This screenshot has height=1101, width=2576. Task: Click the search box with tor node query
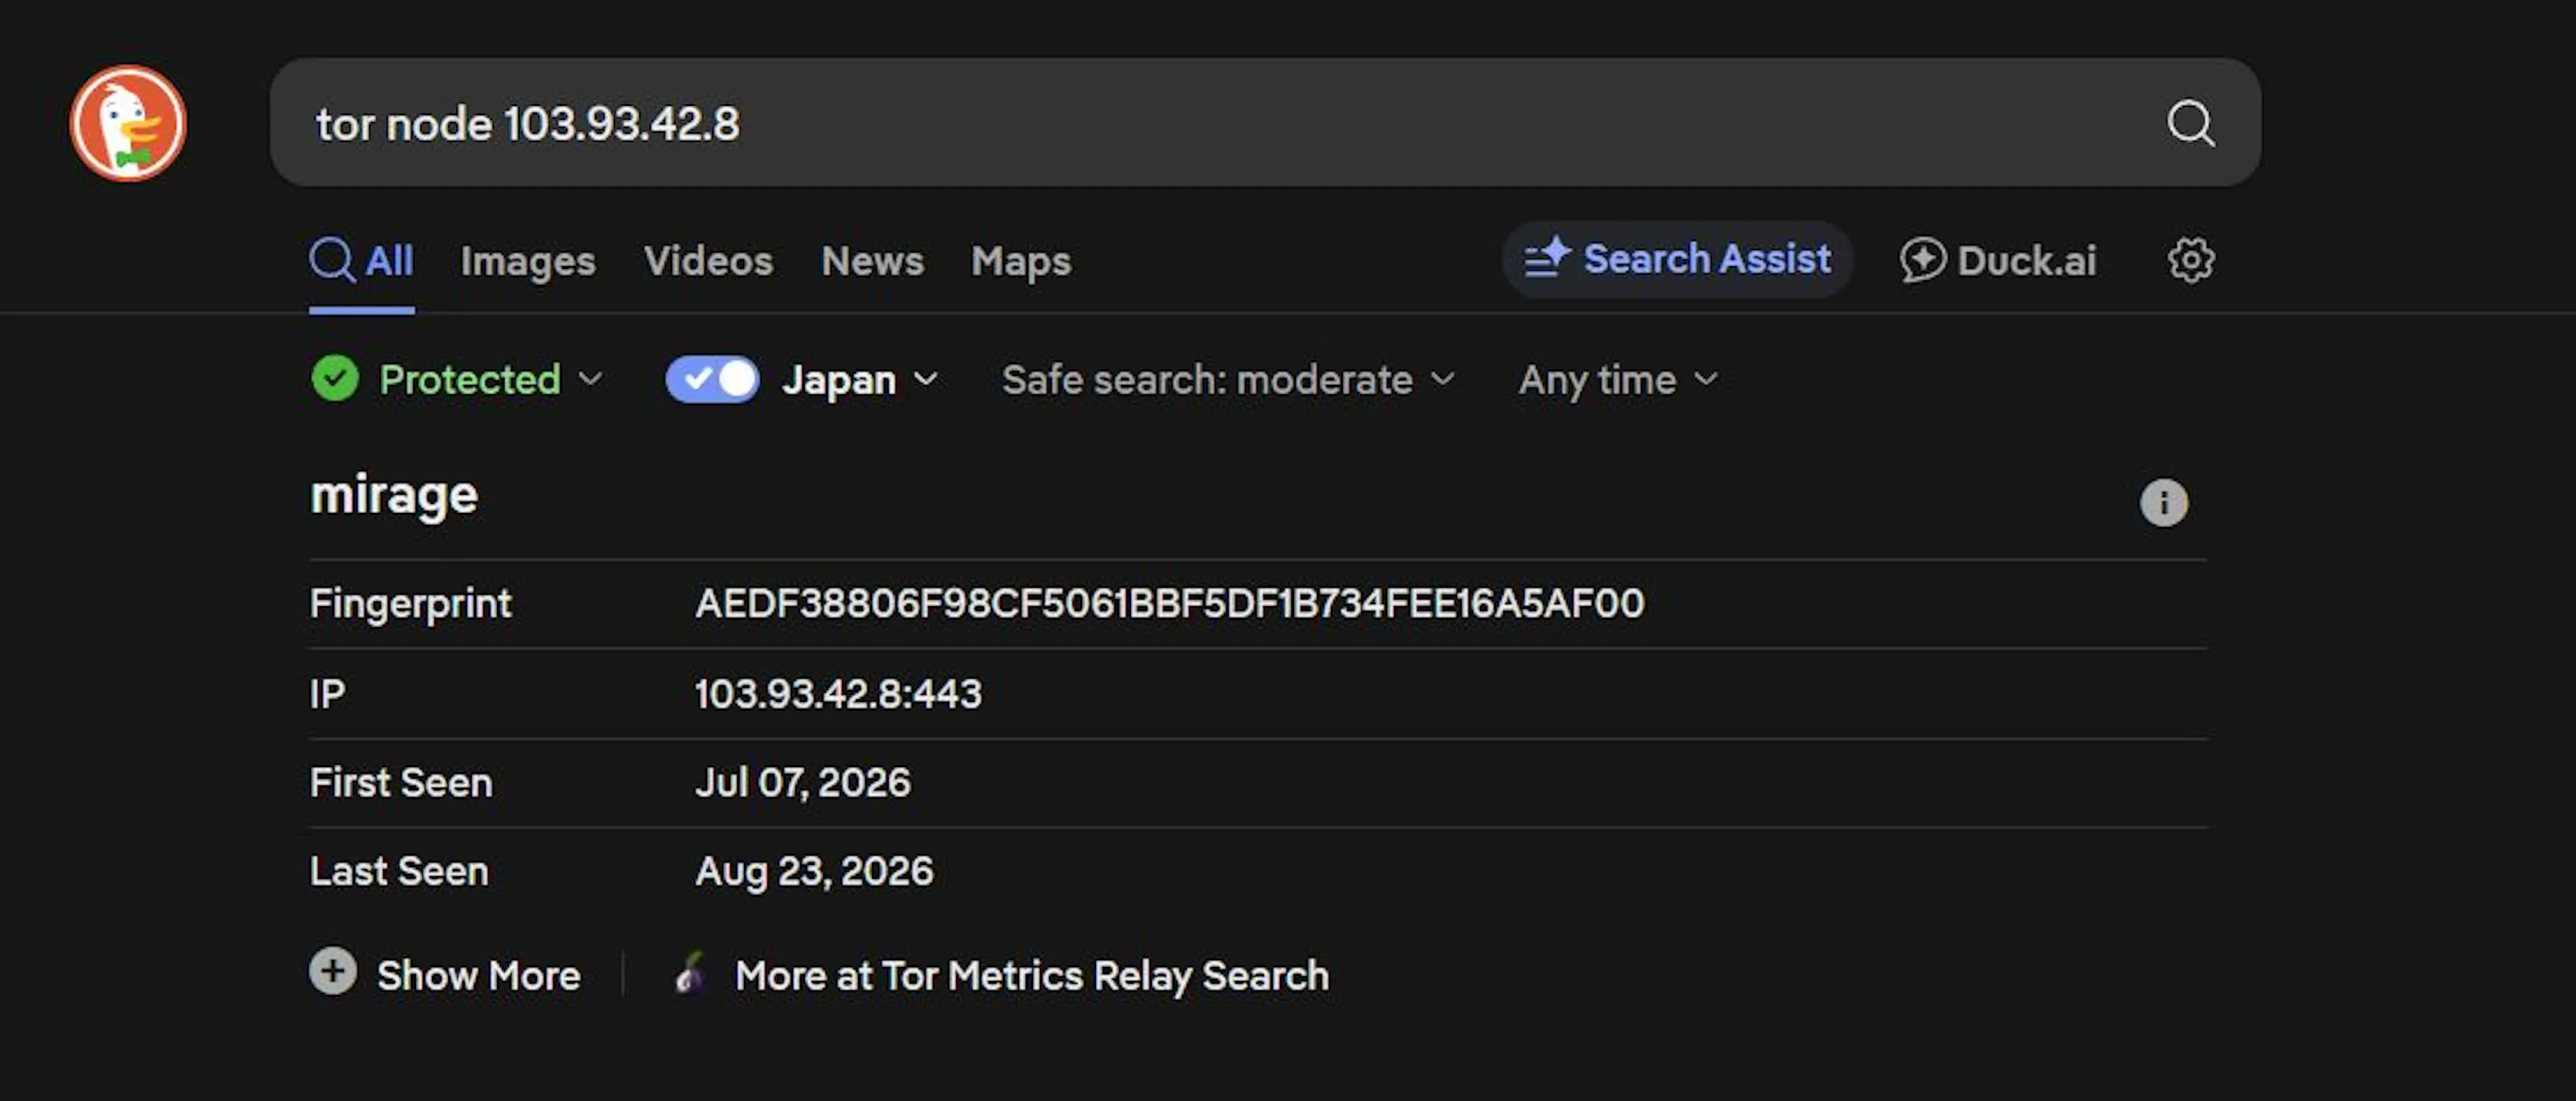pyautogui.click(x=1265, y=123)
